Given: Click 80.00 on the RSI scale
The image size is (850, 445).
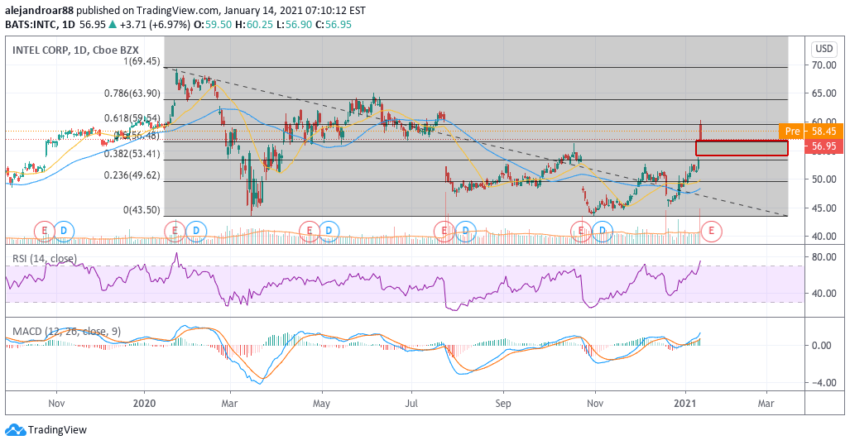Looking at the screenshot, I should (x=824, y=257).
